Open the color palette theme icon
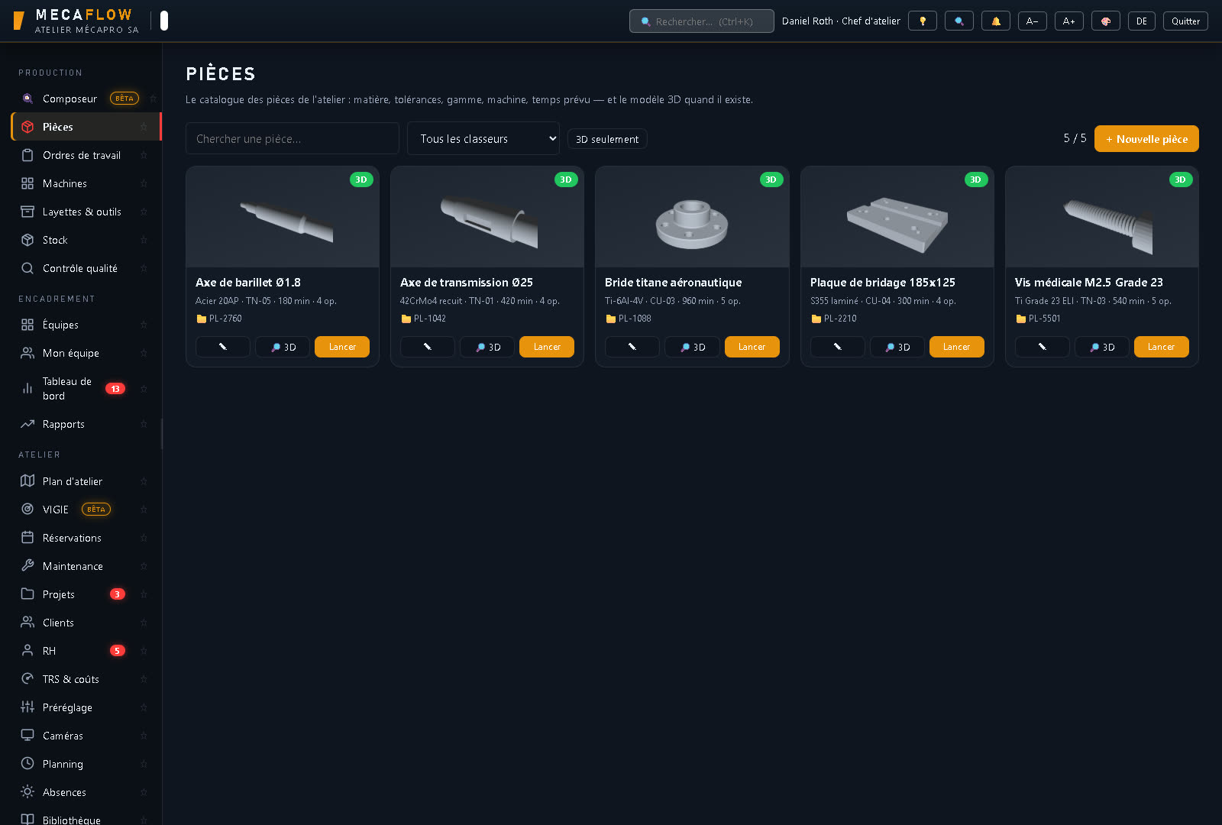Viewport: 1222px width, 825px height. (x=1105, y=21)
